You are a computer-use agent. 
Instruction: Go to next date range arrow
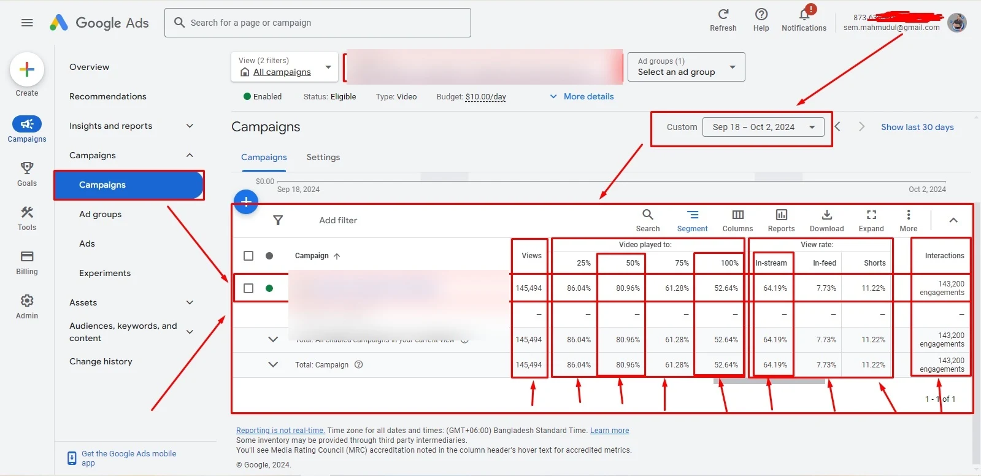point(861,126)
